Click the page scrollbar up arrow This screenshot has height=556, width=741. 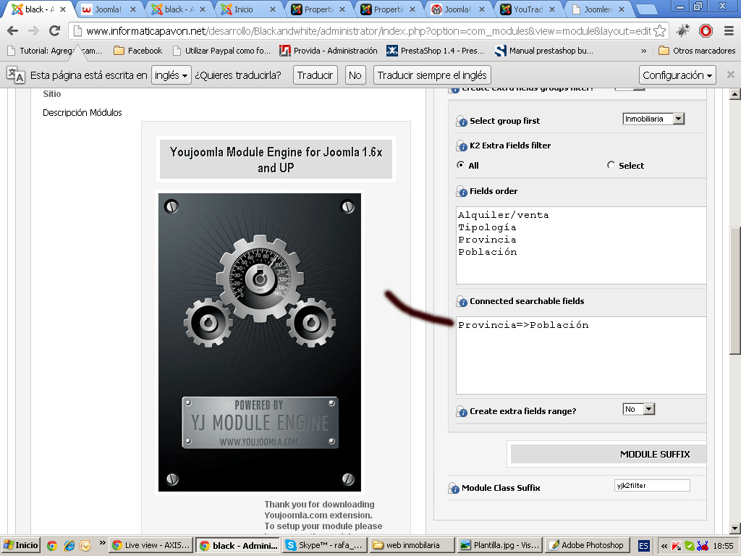click(735, 93)
